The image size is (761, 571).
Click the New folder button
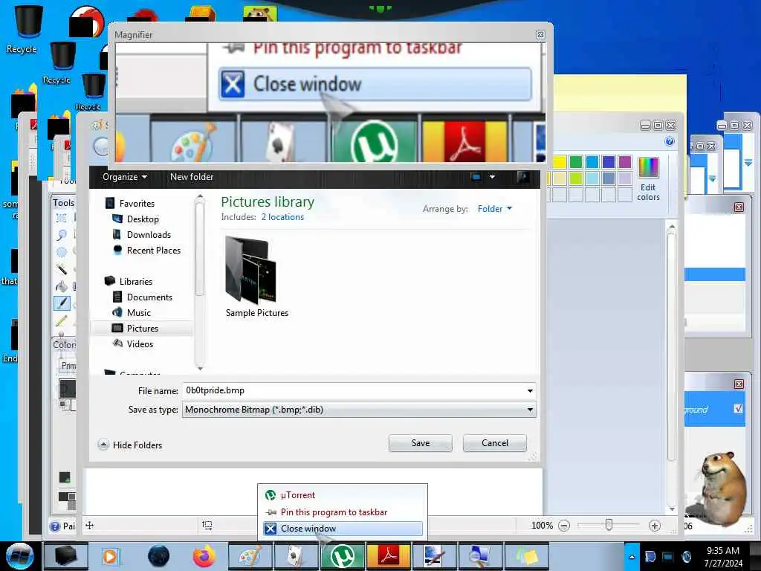[192, 177]
